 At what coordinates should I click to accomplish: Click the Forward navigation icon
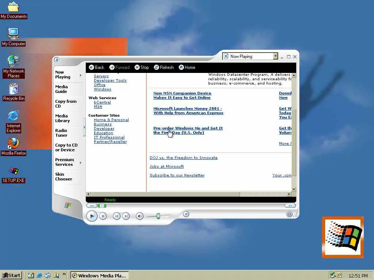click(112, 67)
